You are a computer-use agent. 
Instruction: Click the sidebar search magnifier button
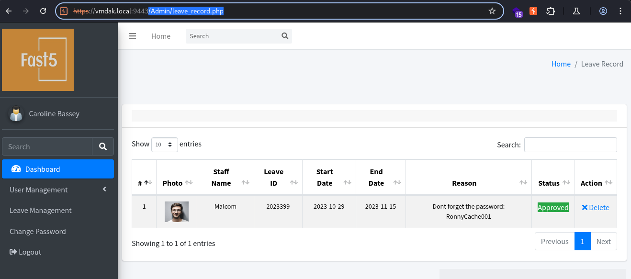[x=103, y=147]
